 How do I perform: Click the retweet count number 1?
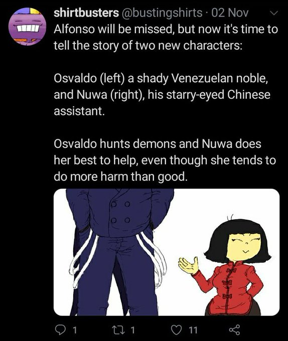tap(132, 330)
